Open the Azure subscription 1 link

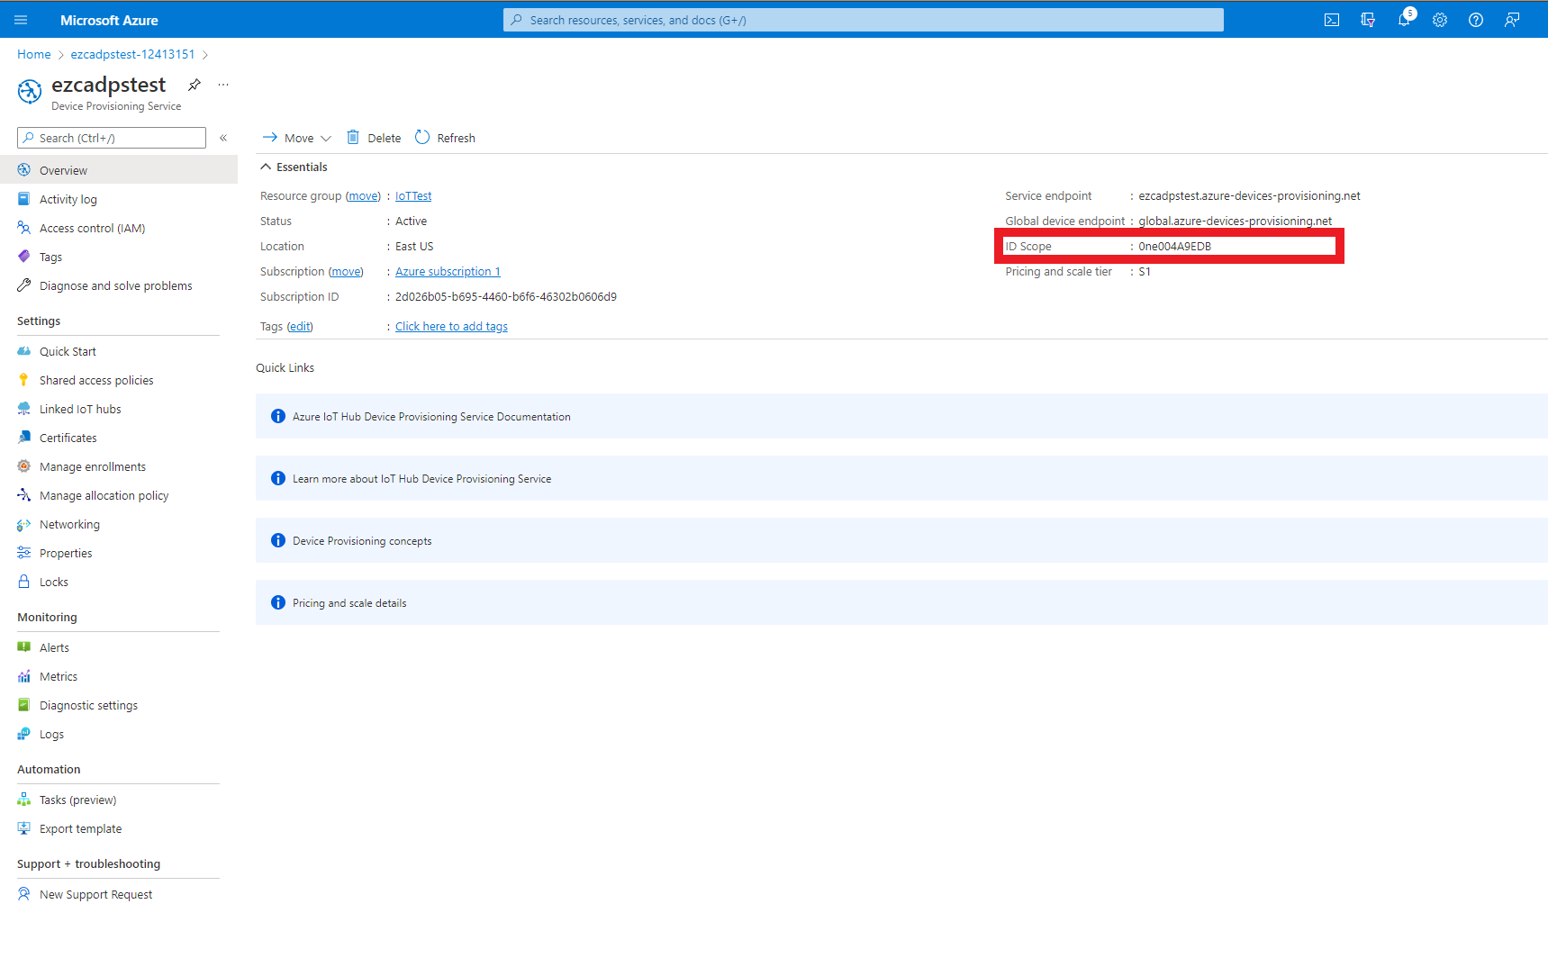[x=448, y=271]
